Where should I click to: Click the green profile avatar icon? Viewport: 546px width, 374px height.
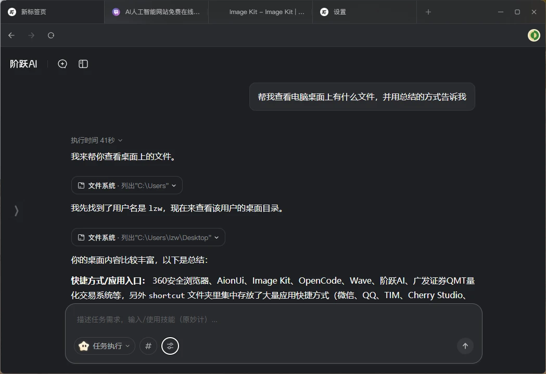point(534,35)
